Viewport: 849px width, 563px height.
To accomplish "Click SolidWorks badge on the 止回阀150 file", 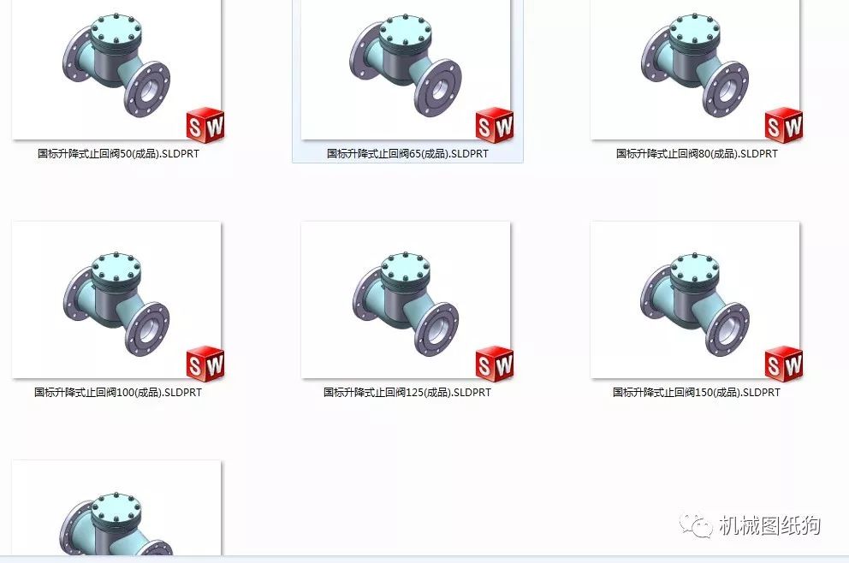I will tap(783, 364).
